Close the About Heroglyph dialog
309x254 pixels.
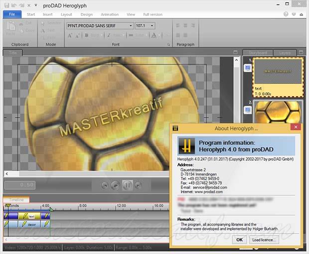coord(296,127)
